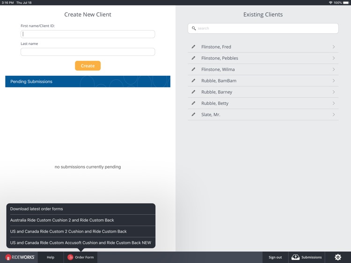
Task: Click the pencil icon beside Rubble, Betty
Action: coord(193,103)
